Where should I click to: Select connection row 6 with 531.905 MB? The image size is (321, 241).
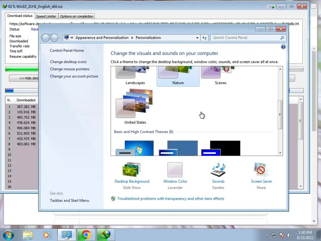[22, 133]
